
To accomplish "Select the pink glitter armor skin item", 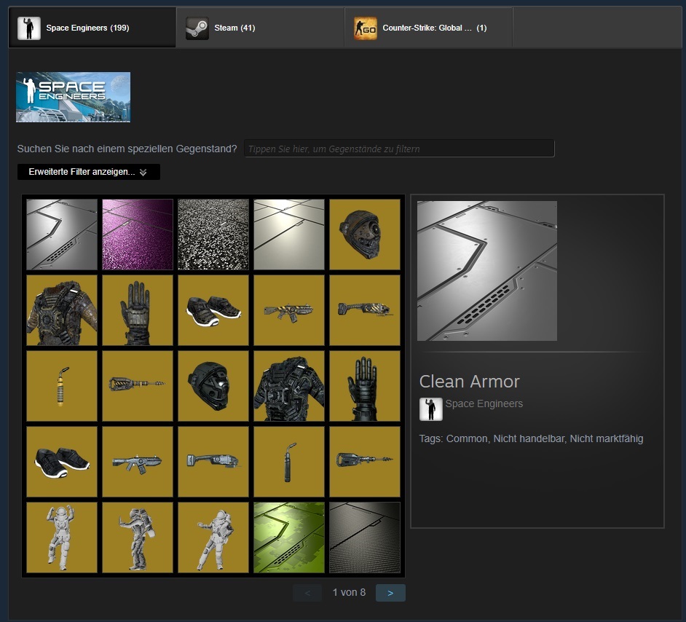I will 138,235.
